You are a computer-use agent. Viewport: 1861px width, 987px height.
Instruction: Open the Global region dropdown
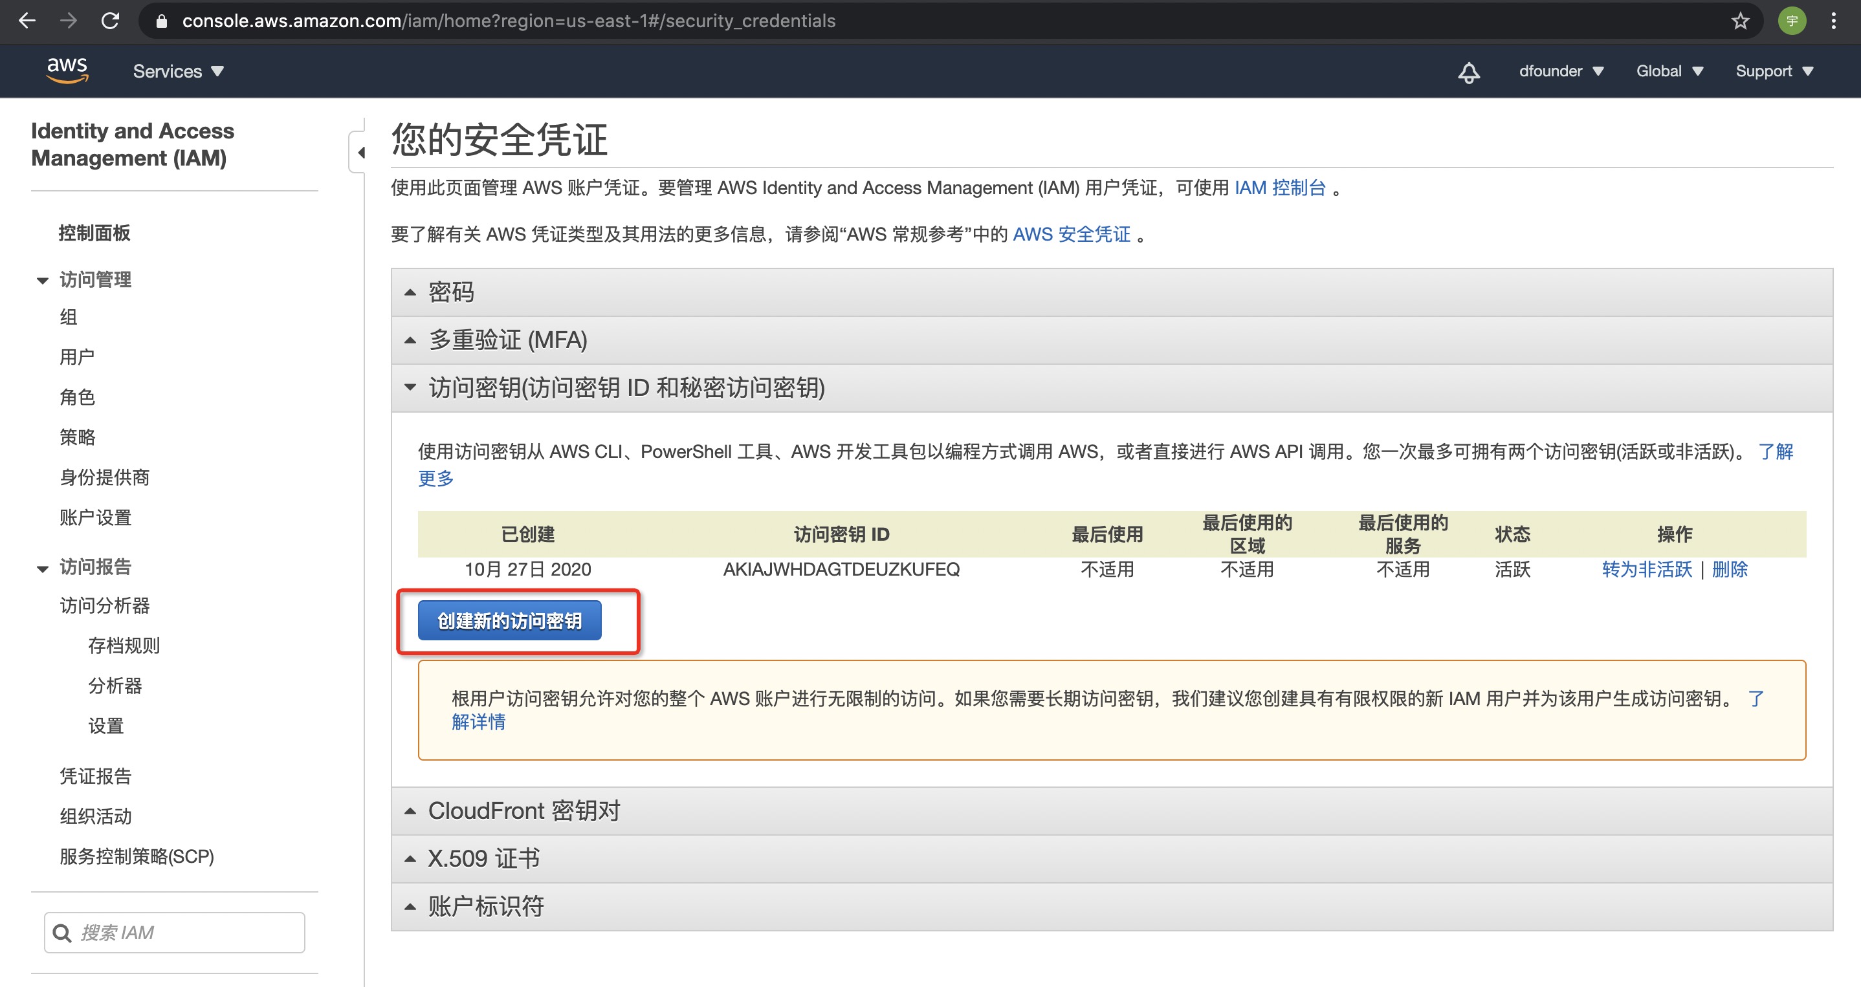[1669, 72]
